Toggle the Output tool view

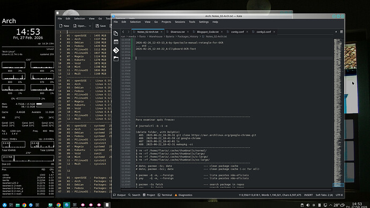click(120, 195)
